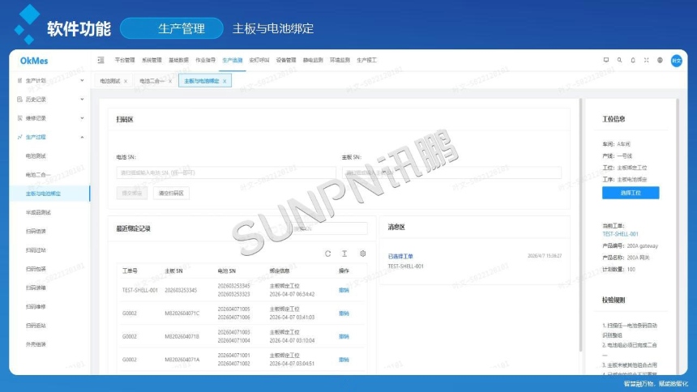Focus the 电池 SN input field
The width and height of the screenshot is (697, 392).
[226, 173]
